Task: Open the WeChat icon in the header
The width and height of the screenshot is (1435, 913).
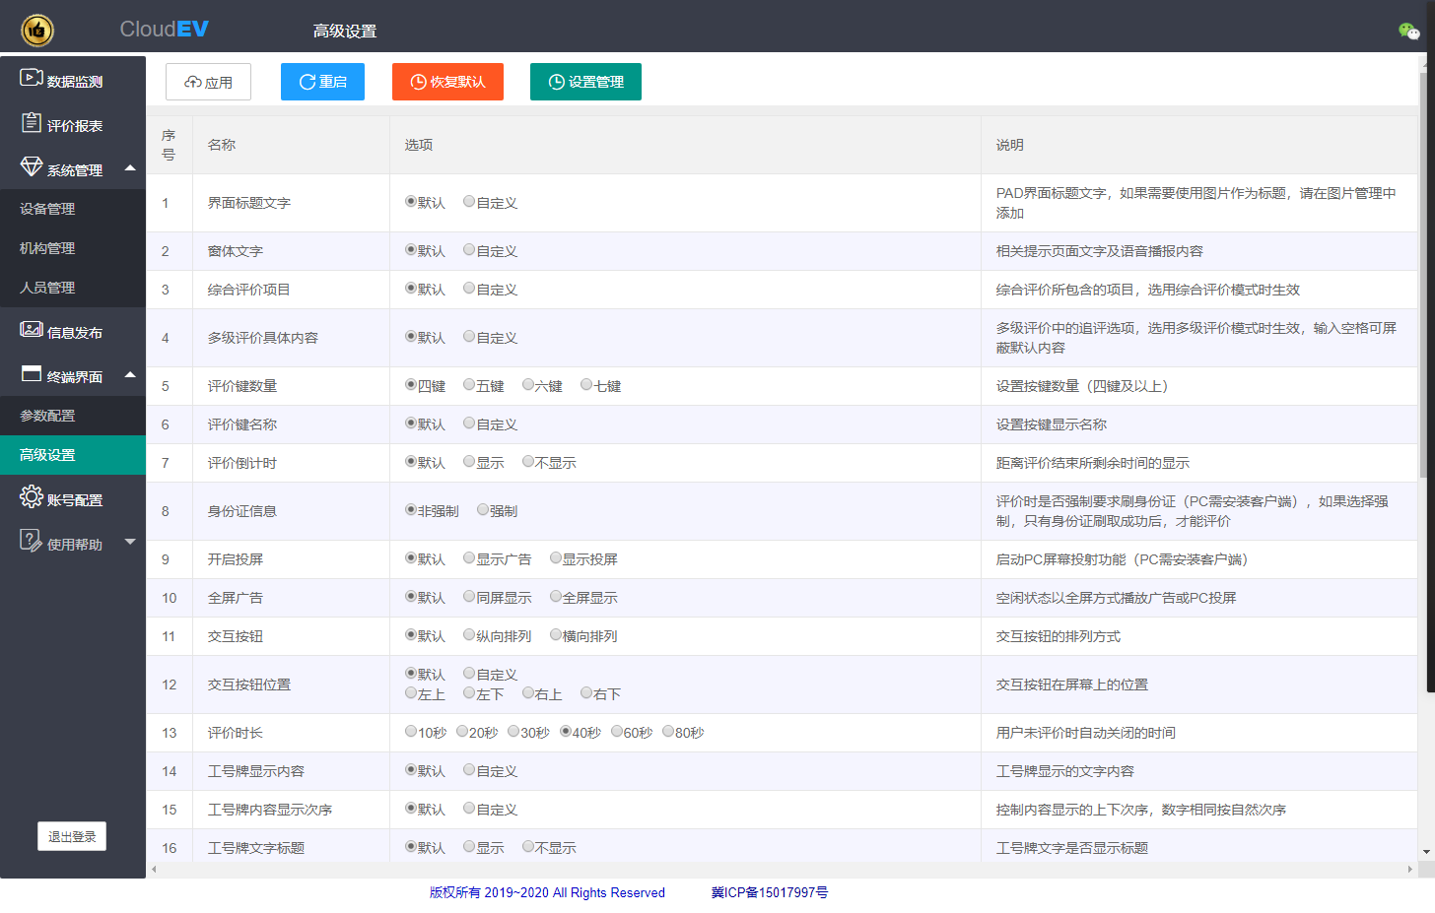Action: click(x=1409, y=32)
